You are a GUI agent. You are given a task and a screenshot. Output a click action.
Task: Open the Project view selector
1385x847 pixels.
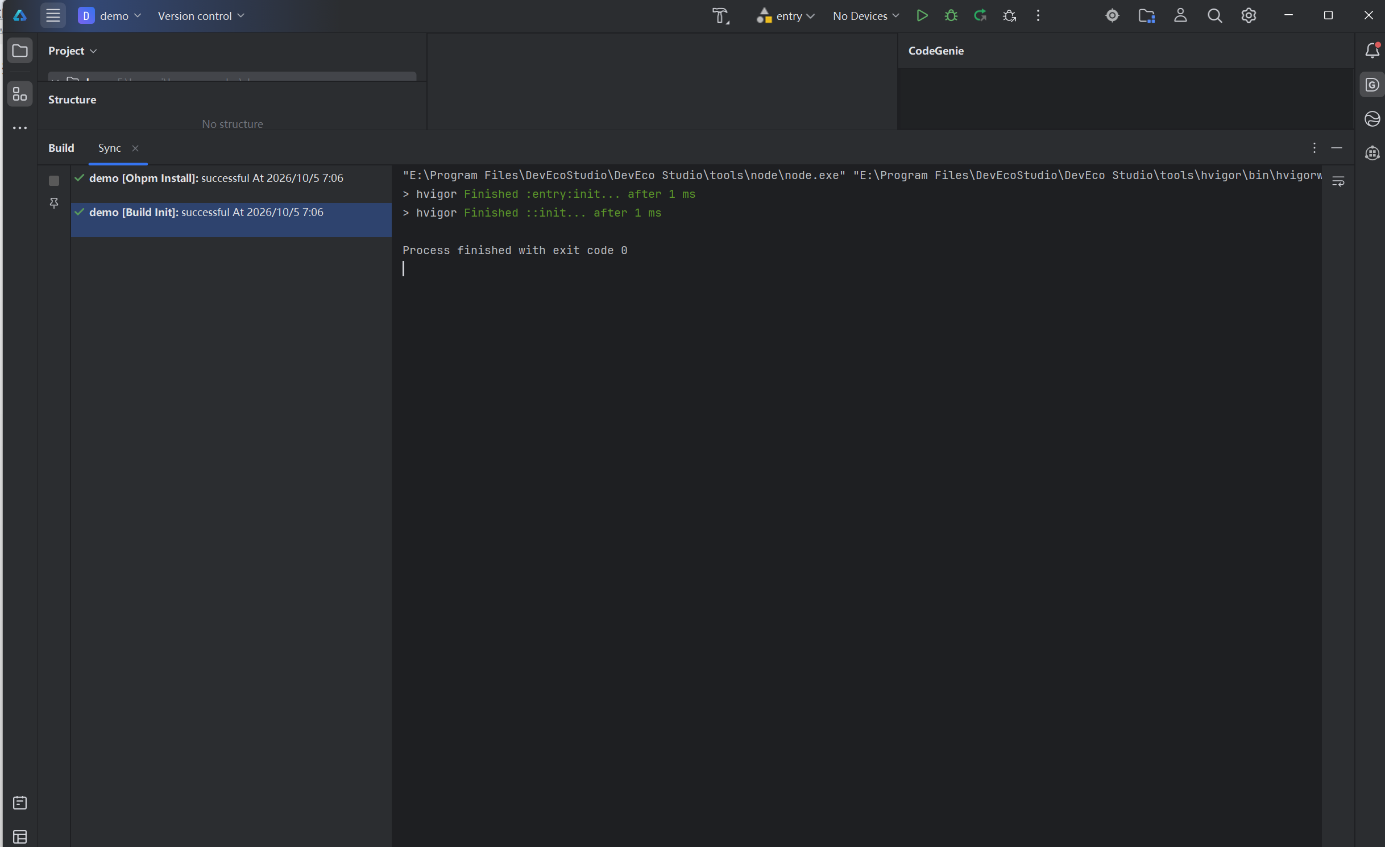click(72, 51)
